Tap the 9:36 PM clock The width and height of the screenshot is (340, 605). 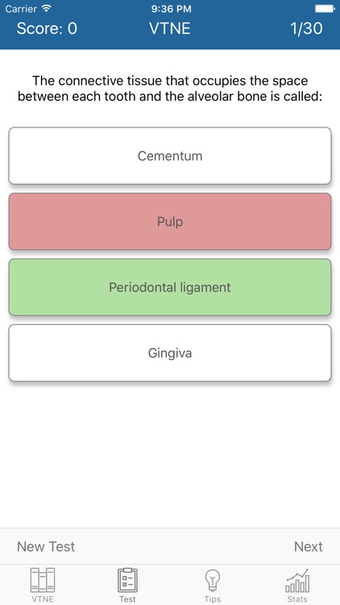tap(170, 9)
